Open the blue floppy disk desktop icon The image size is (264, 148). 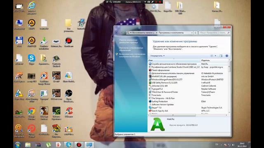(19, 42)
